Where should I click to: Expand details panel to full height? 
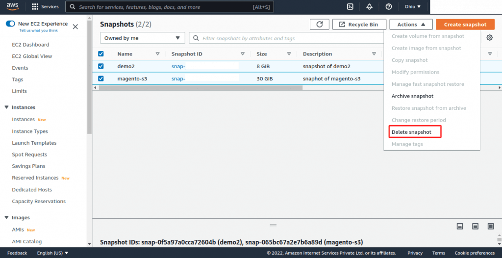point(491,226)
